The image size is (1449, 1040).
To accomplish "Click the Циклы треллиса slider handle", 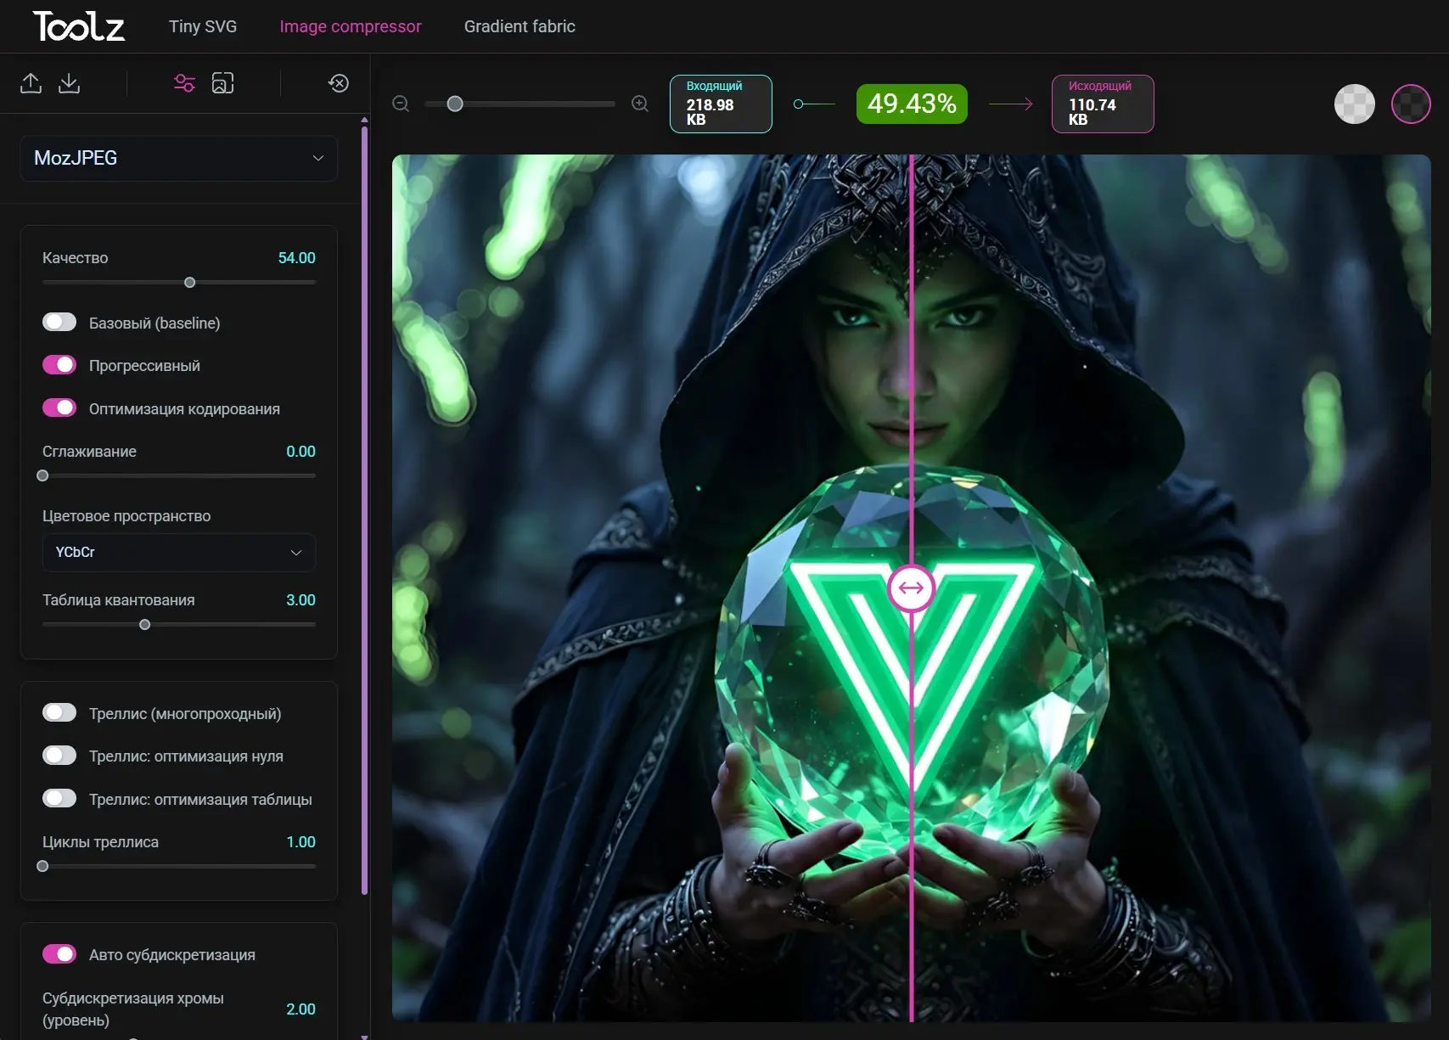I will [42, 867].
